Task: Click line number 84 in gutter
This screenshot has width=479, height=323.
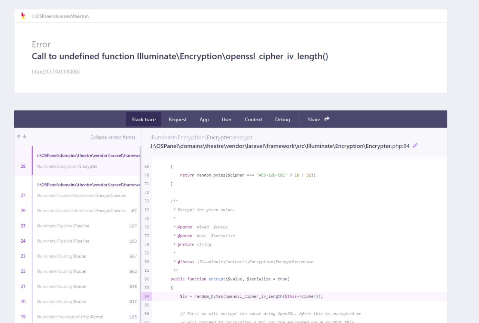Action: 147,296
